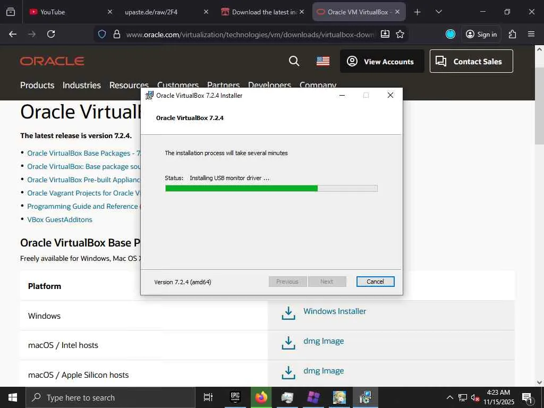Image resolution: width=544 pixels, height=408 pixels.
Task: Open the taskbar clock and date
Action: coord(498,397)
